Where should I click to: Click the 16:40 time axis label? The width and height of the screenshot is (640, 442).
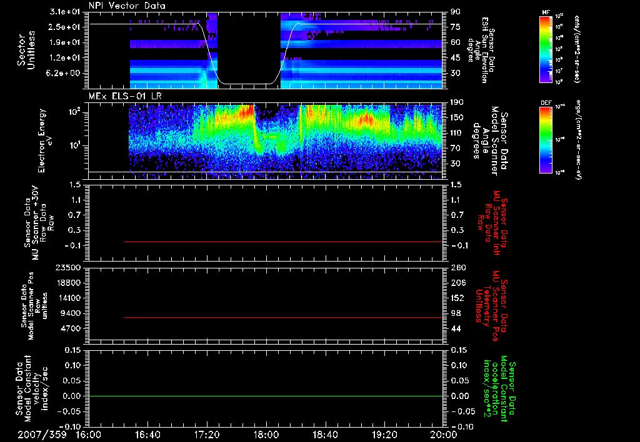147,435
